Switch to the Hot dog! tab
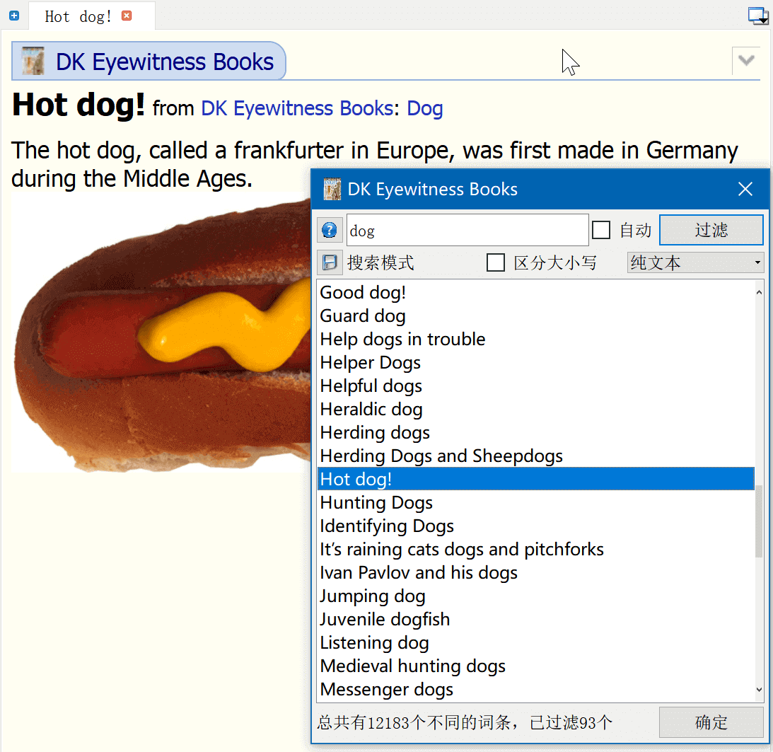Image resolution: width=773 pixels, height=752 pixels. coord(78,16)
